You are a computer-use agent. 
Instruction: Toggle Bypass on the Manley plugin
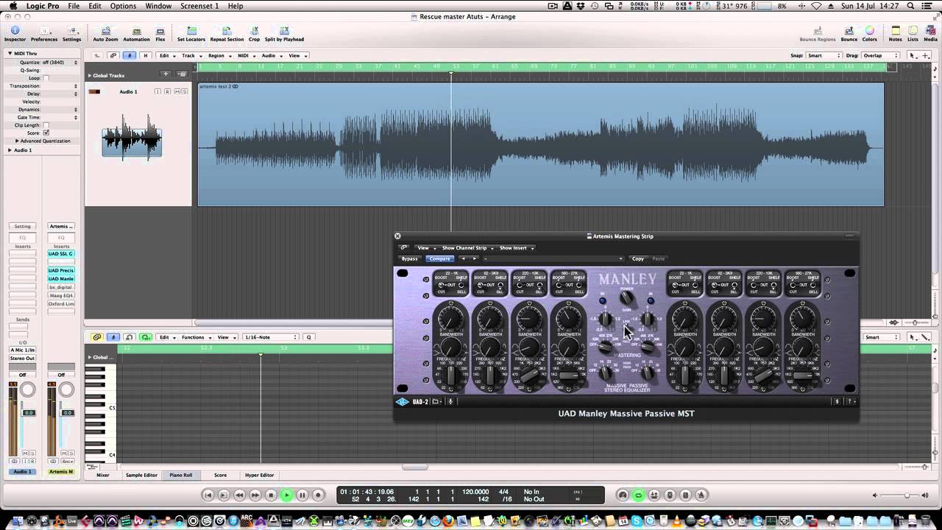tap(409, 258)
